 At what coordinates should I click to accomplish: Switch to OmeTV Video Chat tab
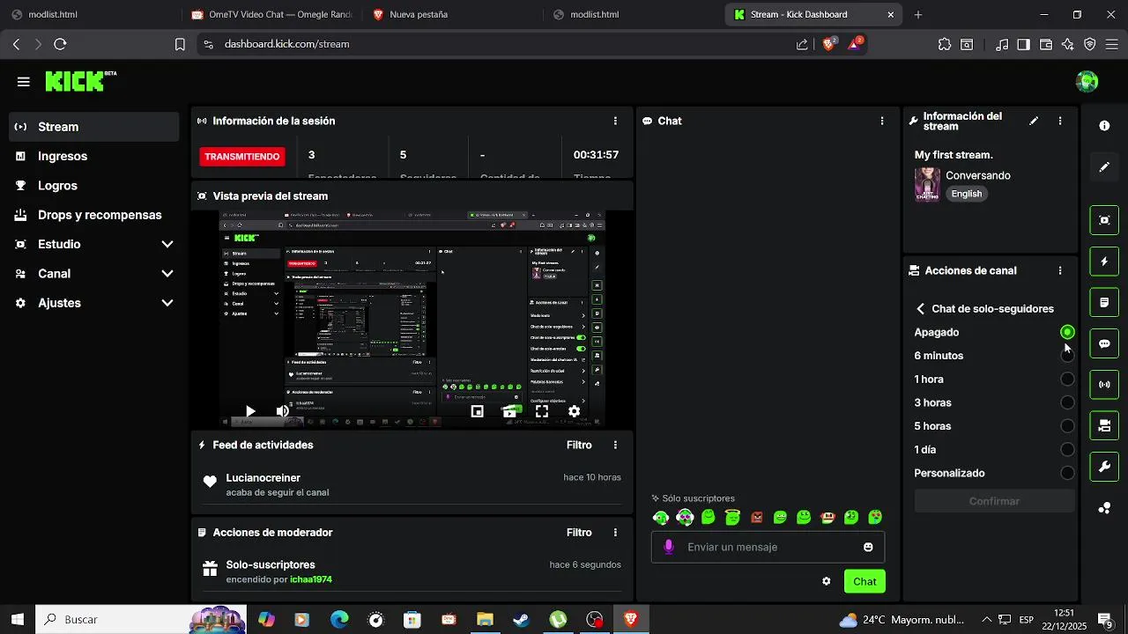coord(271,14)
